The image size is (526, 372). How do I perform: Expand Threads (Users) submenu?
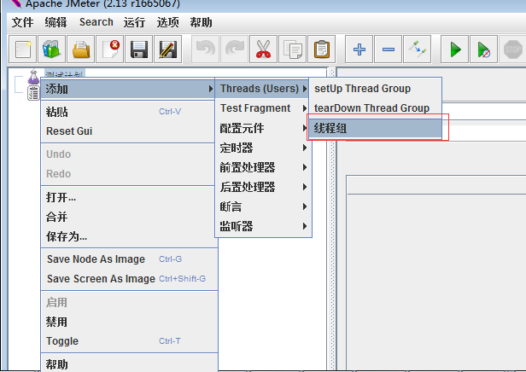(x=262, y=89)
